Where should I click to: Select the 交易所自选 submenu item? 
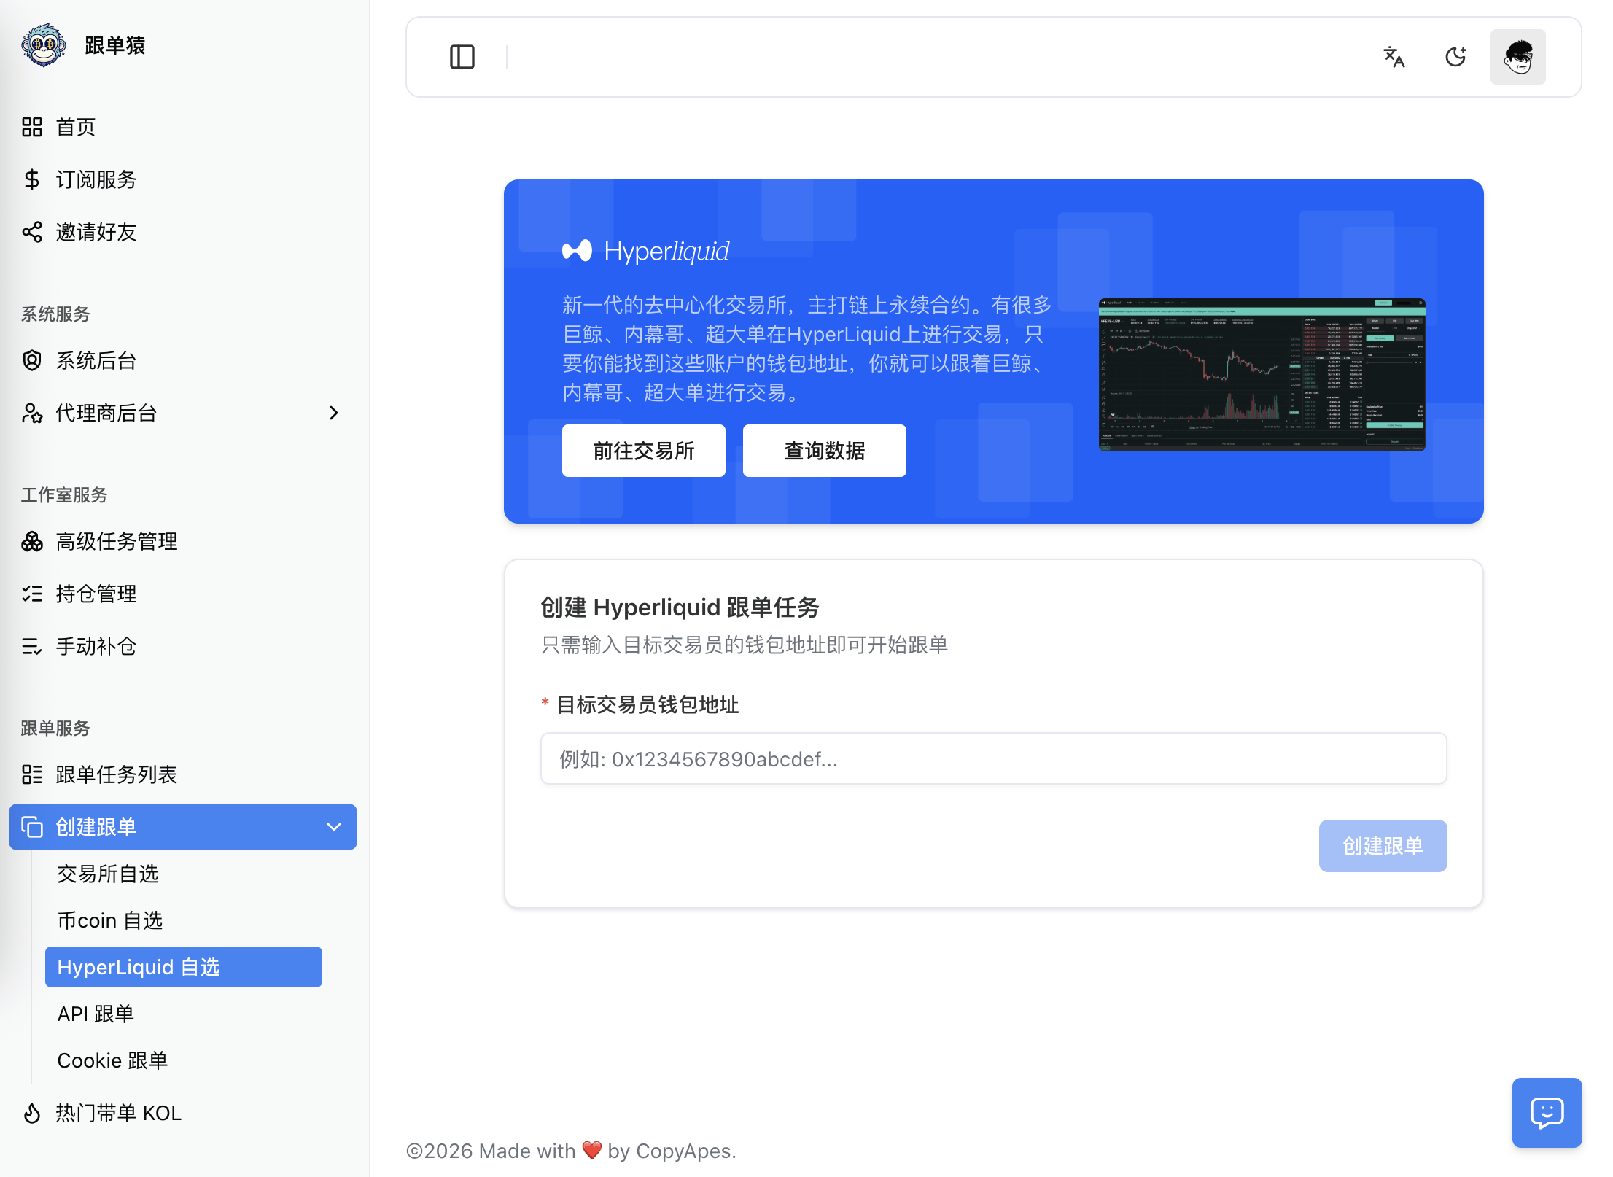pos(108,874)
